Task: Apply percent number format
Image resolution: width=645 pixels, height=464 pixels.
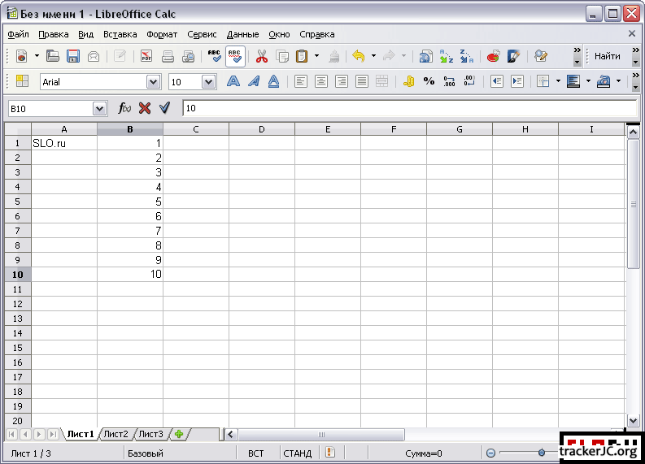Action: click(429, 81)
